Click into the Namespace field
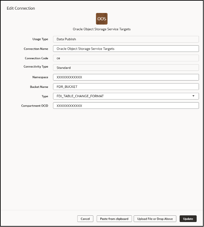This screenshot has width=204, height=227. pyautogui.click(x=126, y=77)
